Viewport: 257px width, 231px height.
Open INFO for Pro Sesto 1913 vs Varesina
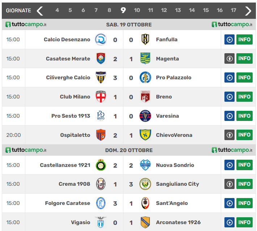[x=244, y=116]
